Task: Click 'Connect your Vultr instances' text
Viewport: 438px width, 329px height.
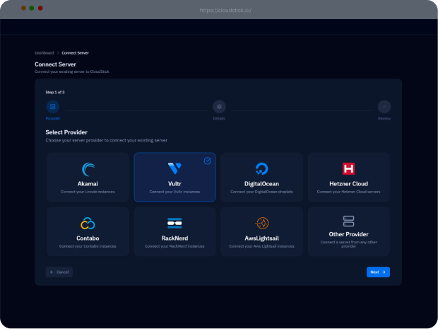Action: pyautogui.click(x=174, y=192)
